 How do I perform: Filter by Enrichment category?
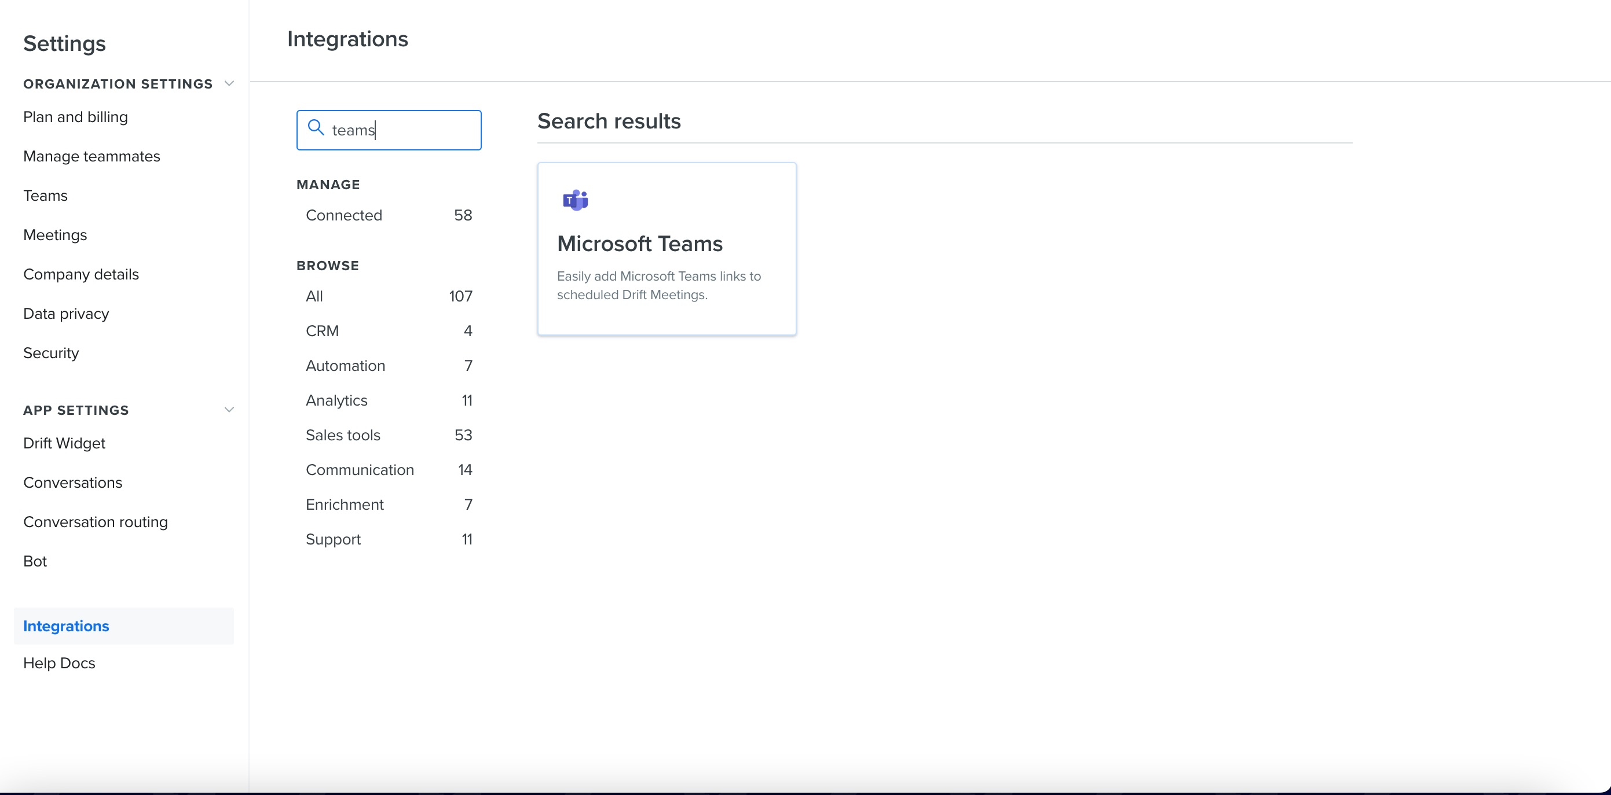click(389, 505)
